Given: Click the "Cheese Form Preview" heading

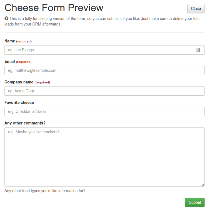Looking at the screenshot, I should pos(54,8).
